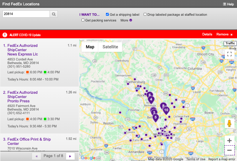Switch to Map view tab
Image resolution: width=237 pixels, height=161 pixels.
click(90, 47)
